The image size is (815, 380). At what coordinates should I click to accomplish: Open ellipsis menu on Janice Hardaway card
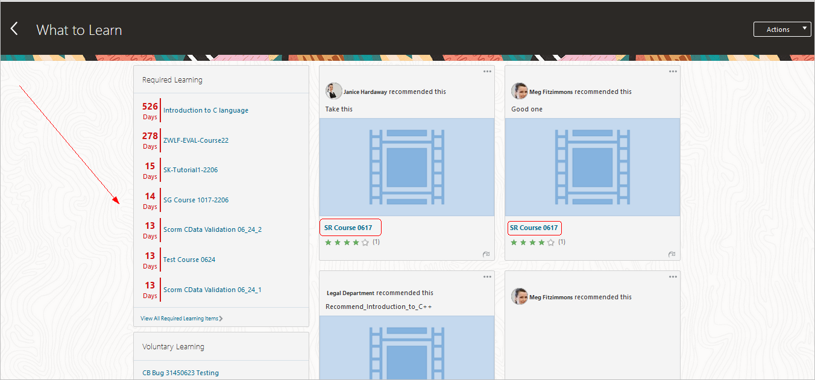click(x=487, y=72)
